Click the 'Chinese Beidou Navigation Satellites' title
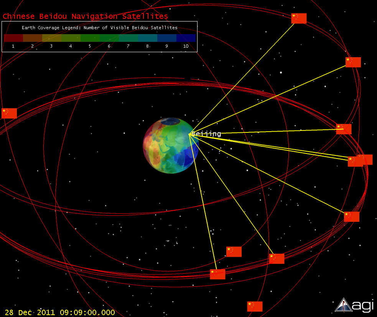The height and width of the screenshot is (317, 377). click(86, 16)
